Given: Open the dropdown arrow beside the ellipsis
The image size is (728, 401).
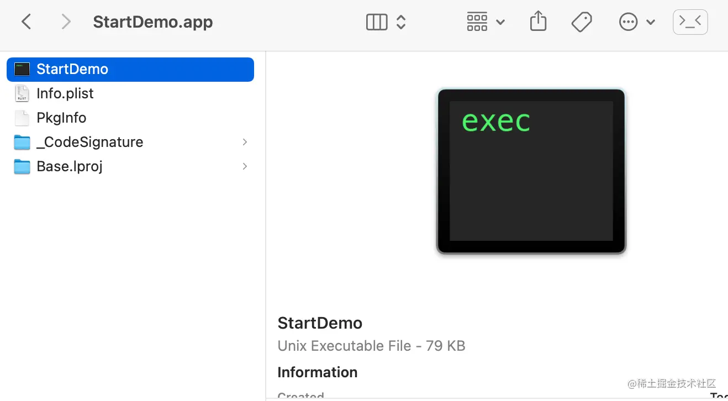Looking at the screenshot, I should [x=651, y=22].
